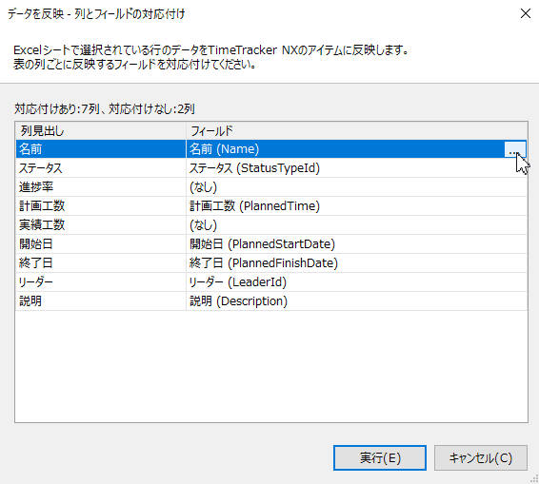Click the フィールド column header
The height and width of the screenshot is (484, 539).
[357, 131]
